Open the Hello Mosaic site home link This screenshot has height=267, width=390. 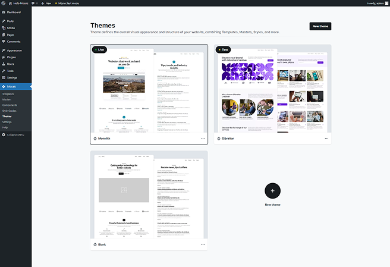(18, 3)
